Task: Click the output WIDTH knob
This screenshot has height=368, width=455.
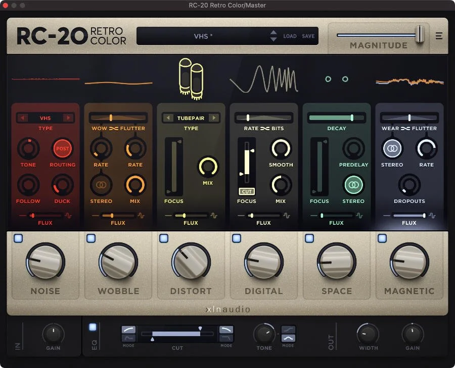Action: 368,334
